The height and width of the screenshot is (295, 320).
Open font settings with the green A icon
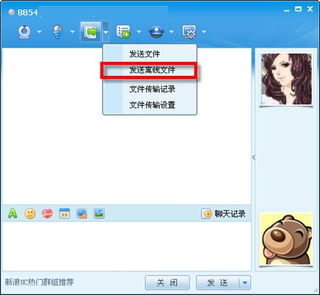[13, 213]
